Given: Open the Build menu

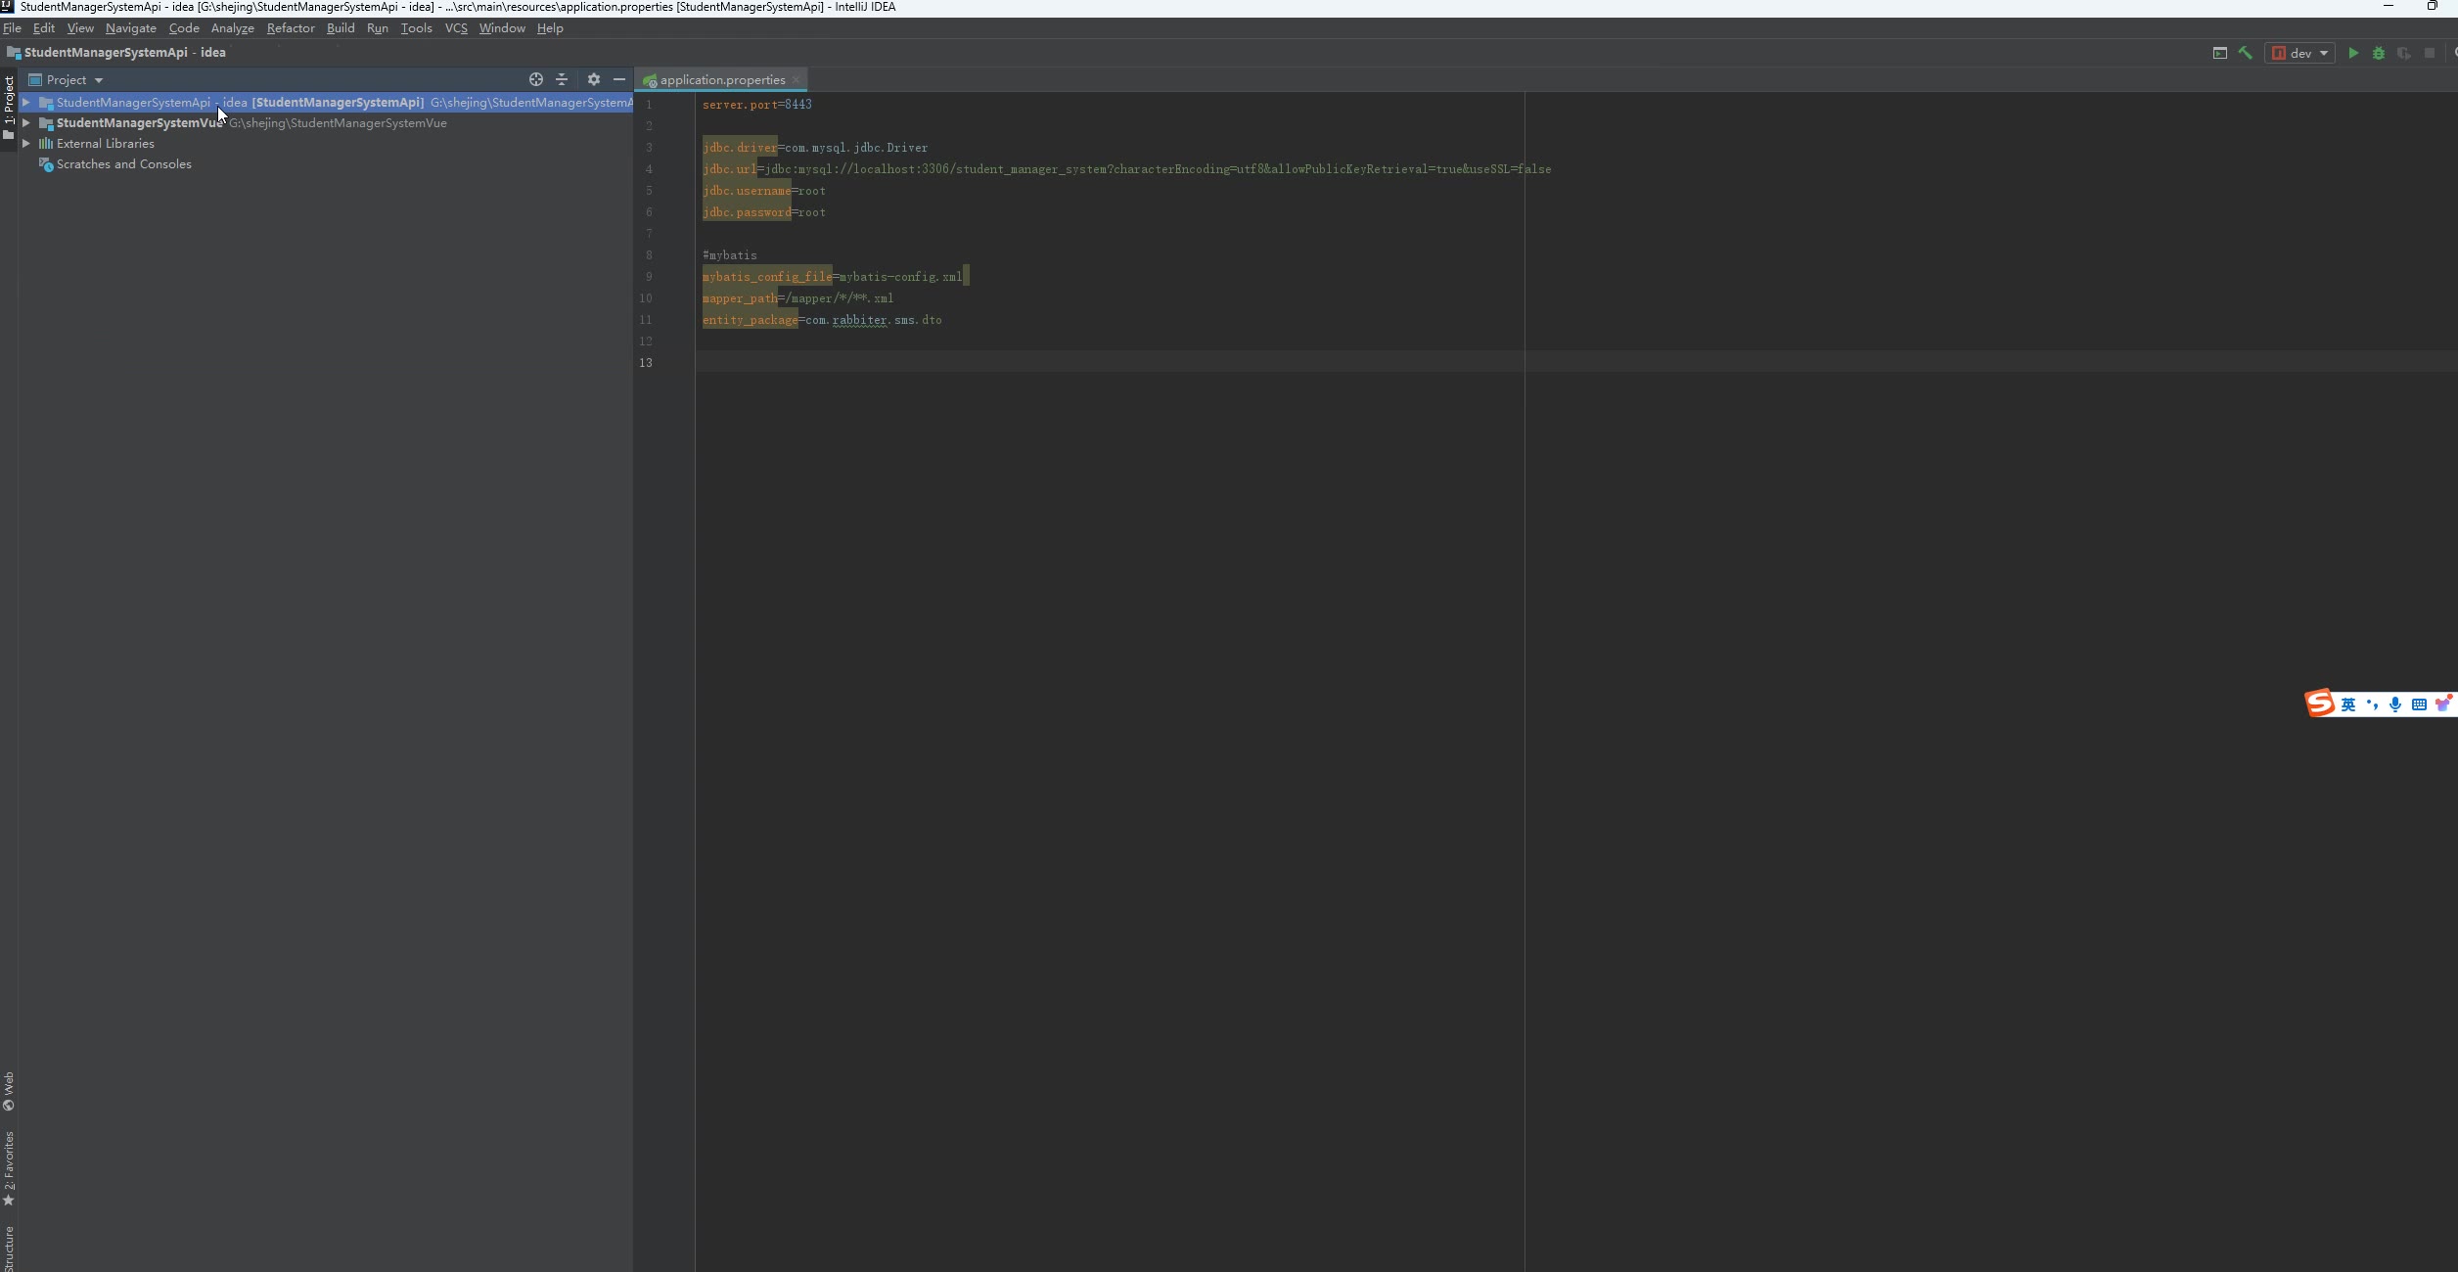Looking at the screenshot, I should (x=341, y=27).
